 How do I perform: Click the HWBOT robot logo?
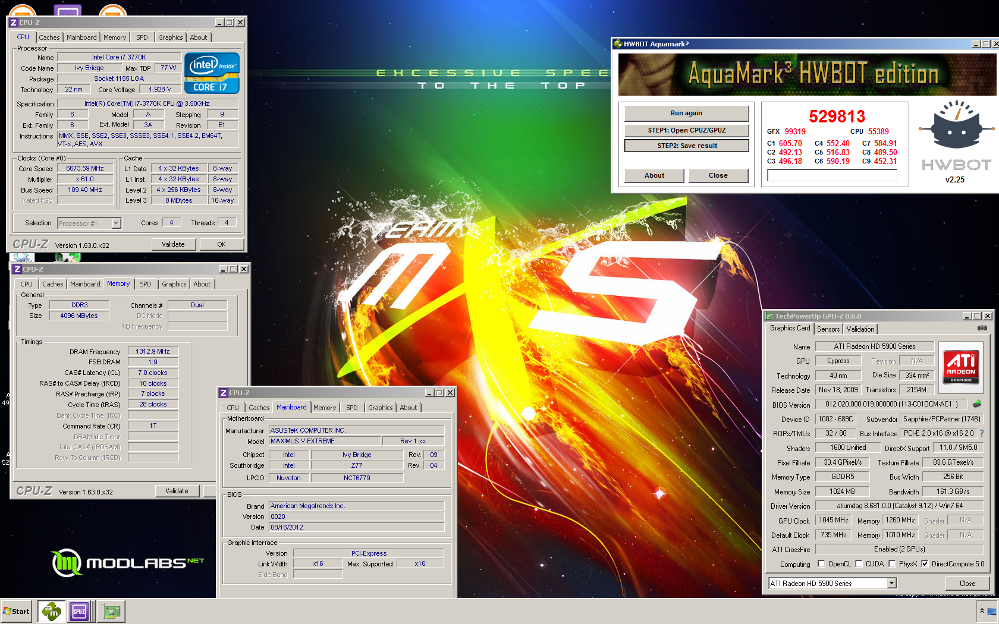(x=956, y=125)
